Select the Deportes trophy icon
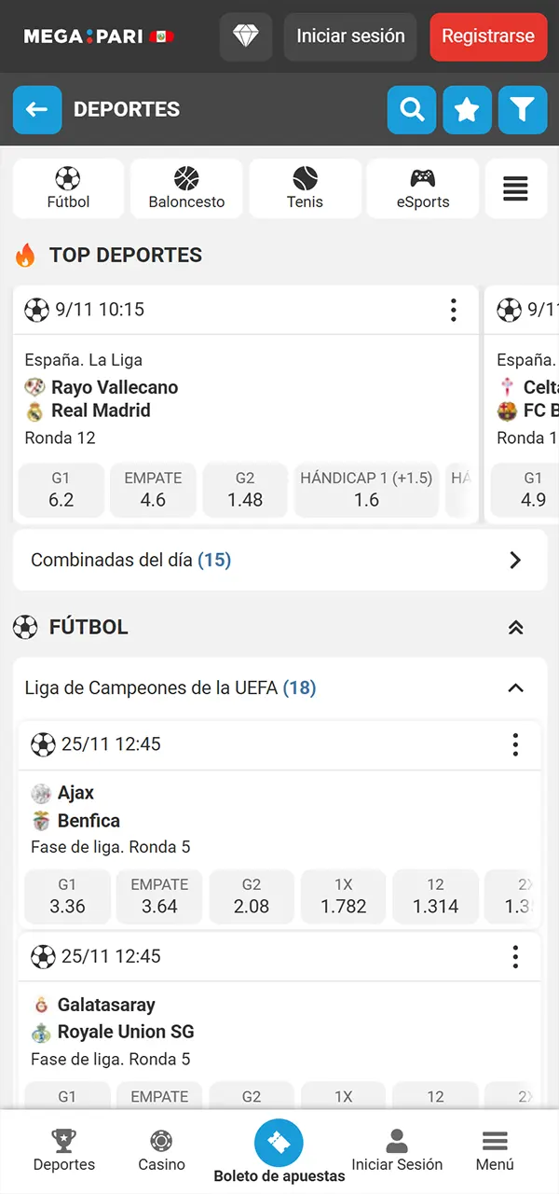The height and width of the screenshot is (1194, 559). pyautogui.click(x=63, y=1149)
